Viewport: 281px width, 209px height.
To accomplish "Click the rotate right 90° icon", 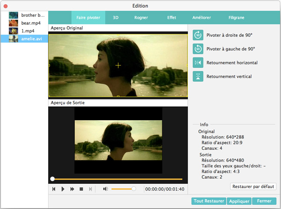I will click(x=198, y=35).
